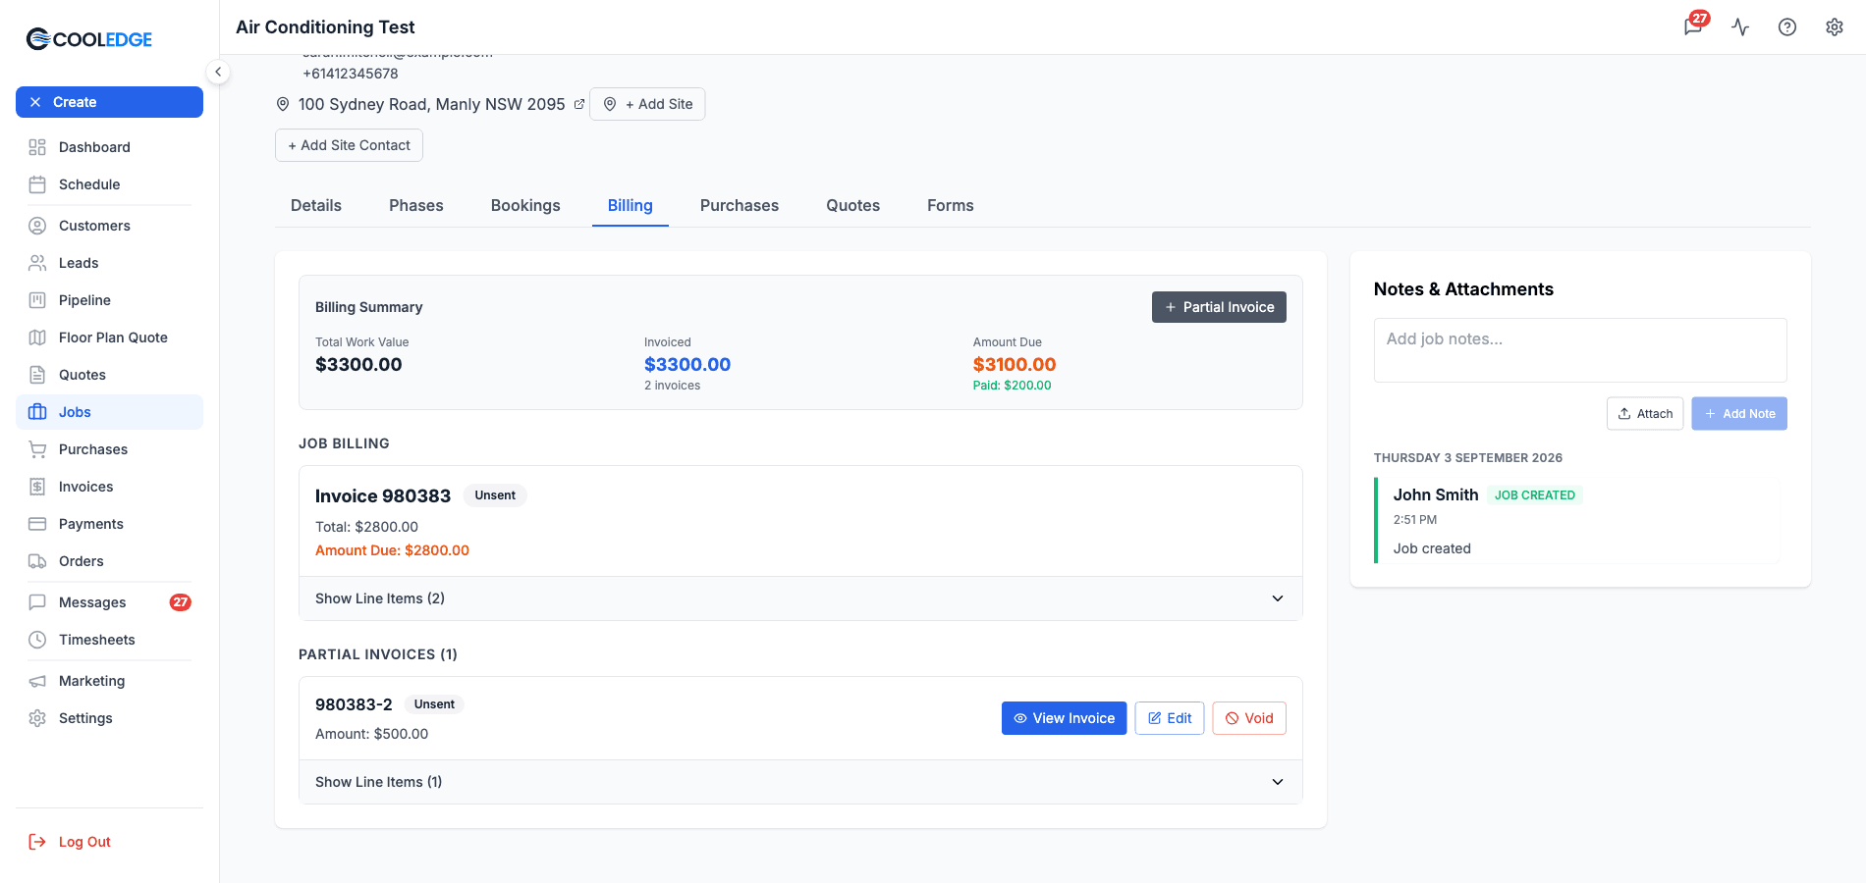This screenshot has height=883, width=1866.
Task: Collapse the sidebar with the chevron arrow
Action: pyautogui.click(x=218, y=72)
